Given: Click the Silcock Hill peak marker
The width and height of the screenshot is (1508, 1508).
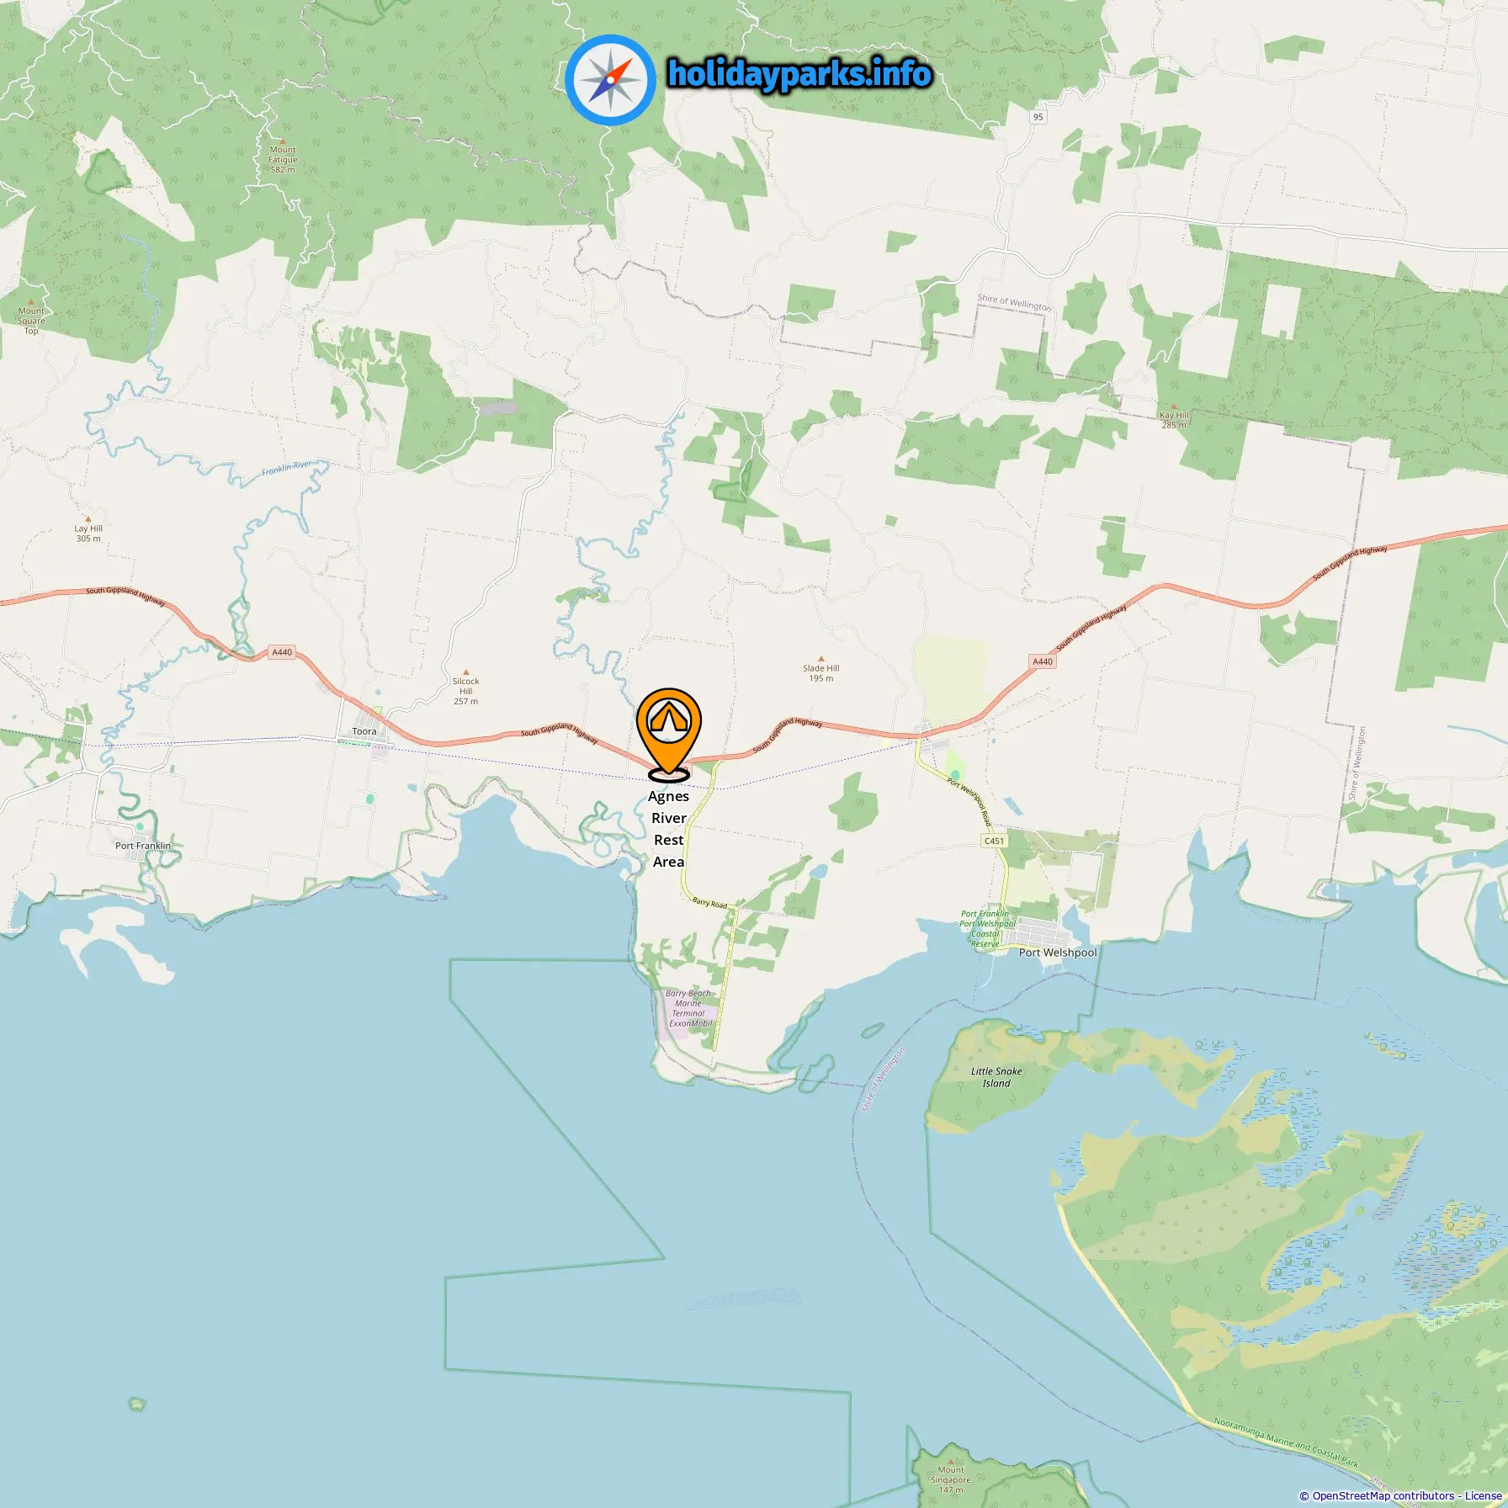Looking at the screenshot, I should coord(466,672).
